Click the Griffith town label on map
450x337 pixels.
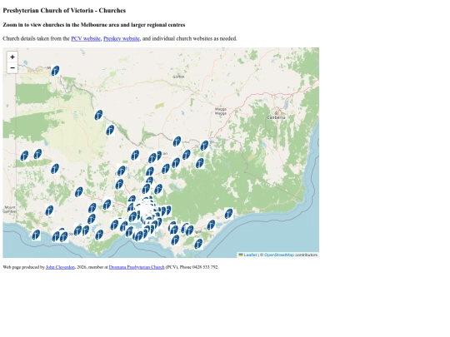point(178,77)
